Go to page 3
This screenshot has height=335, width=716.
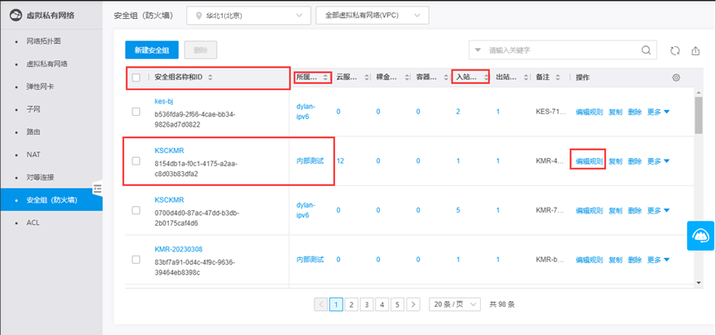(x=367, y=304)
